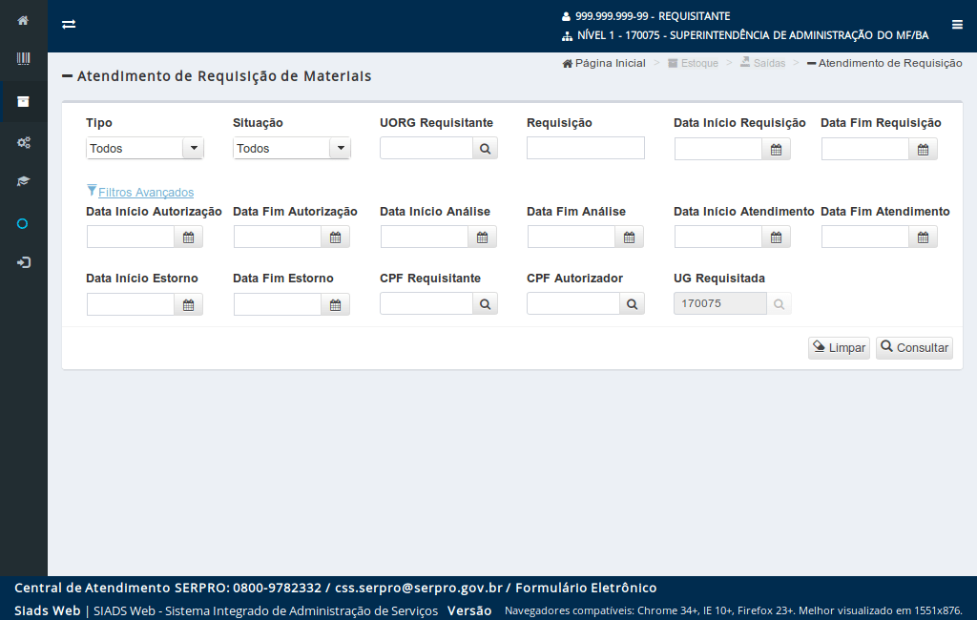The width and height of the screenshot is (977, 620).
Task: Focus the CPF Autorizador text field
Action: 573,304
